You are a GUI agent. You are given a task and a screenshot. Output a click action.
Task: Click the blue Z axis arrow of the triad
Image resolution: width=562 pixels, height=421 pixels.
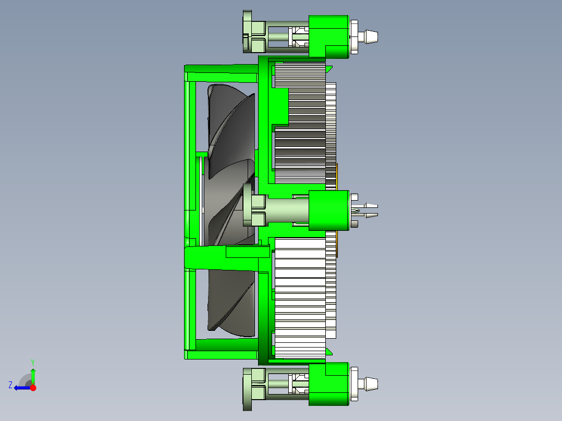pos(22,388)
